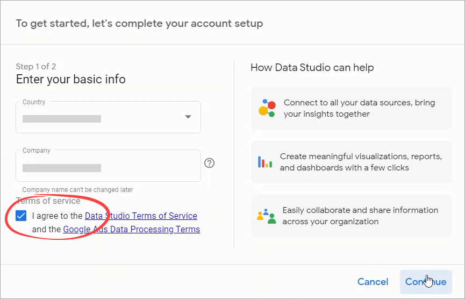
Task: Click 'Enter your basic info' heading
Action: coord(70,79)
